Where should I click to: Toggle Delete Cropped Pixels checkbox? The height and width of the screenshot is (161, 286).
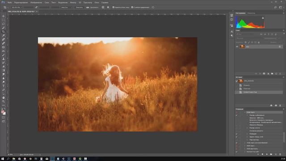pos(113,7)
